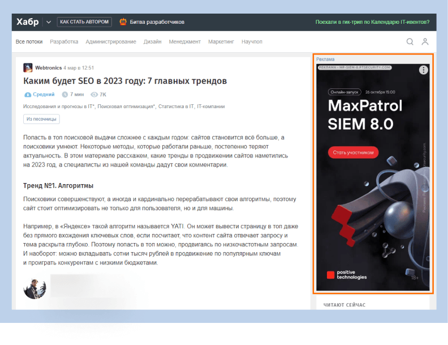
Task: Select the Научпоп flow tab
Action: pos(252,42)
